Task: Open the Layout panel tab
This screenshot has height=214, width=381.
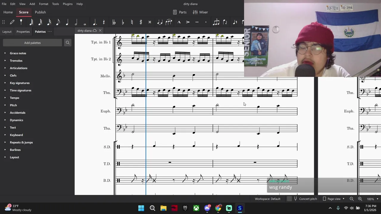Action: click(x=7, y=32)
